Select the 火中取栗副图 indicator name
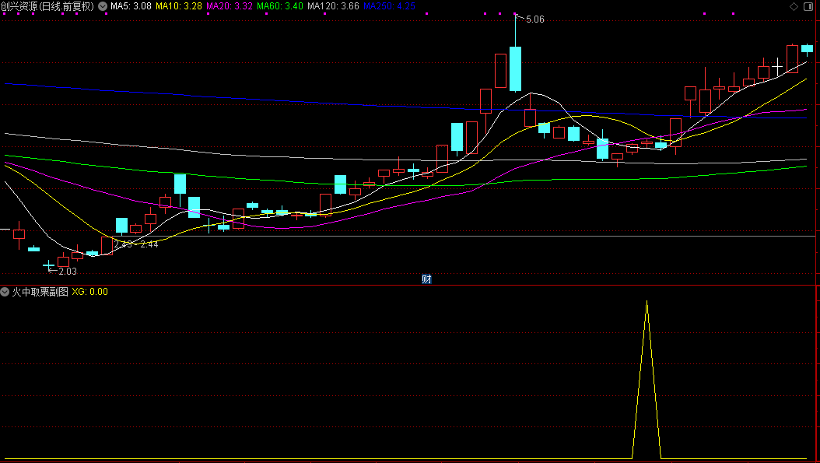 point(40,292)
